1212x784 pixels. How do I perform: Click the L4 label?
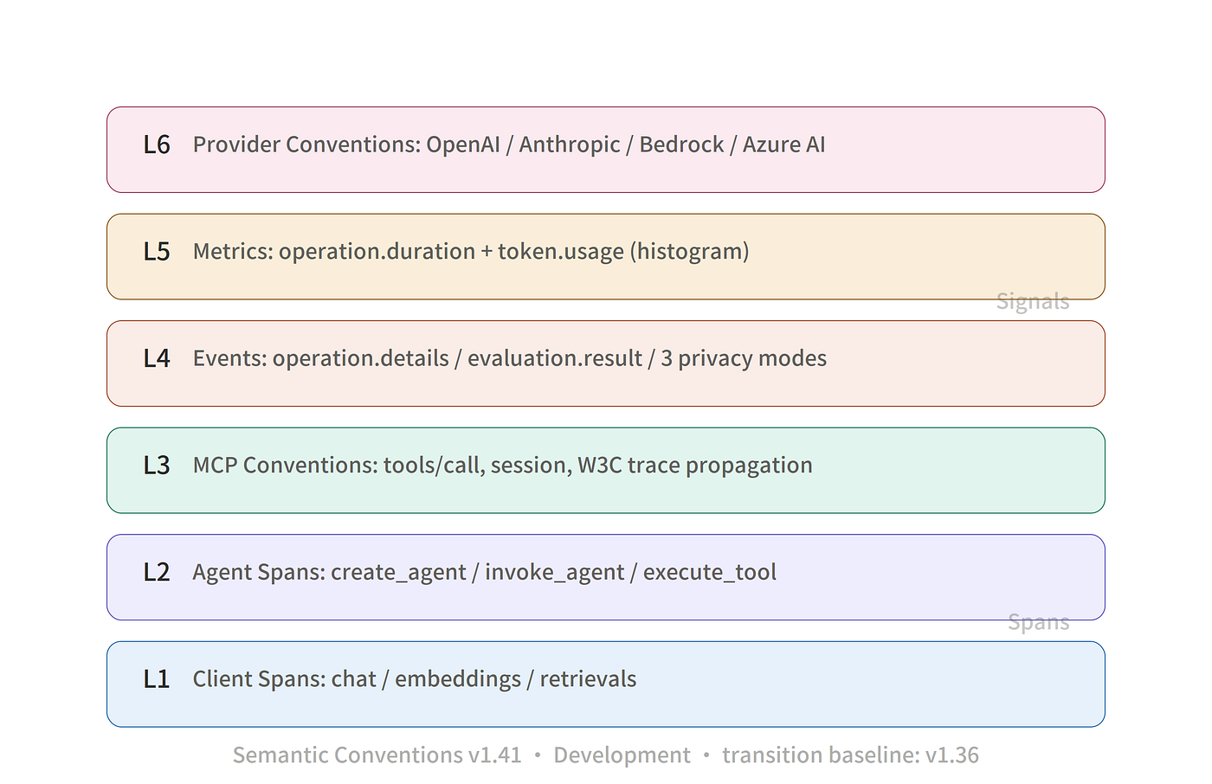(157, 358)
